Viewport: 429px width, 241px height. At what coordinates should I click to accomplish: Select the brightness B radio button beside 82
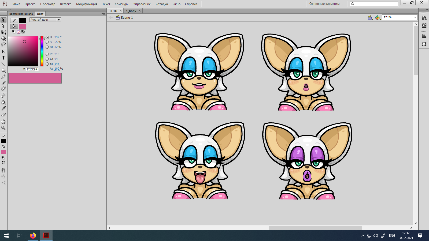47,47
